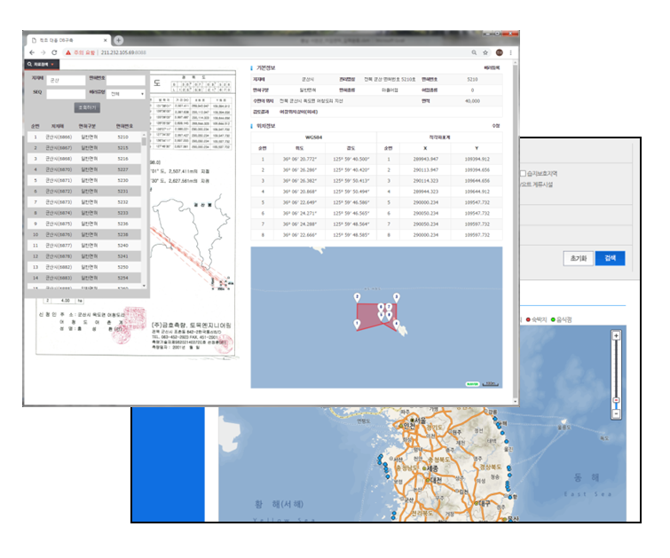Focus the 지자체 input containing 군산
Image resolution: width=670 pixels, height=558 pixels.
[67, 80]
